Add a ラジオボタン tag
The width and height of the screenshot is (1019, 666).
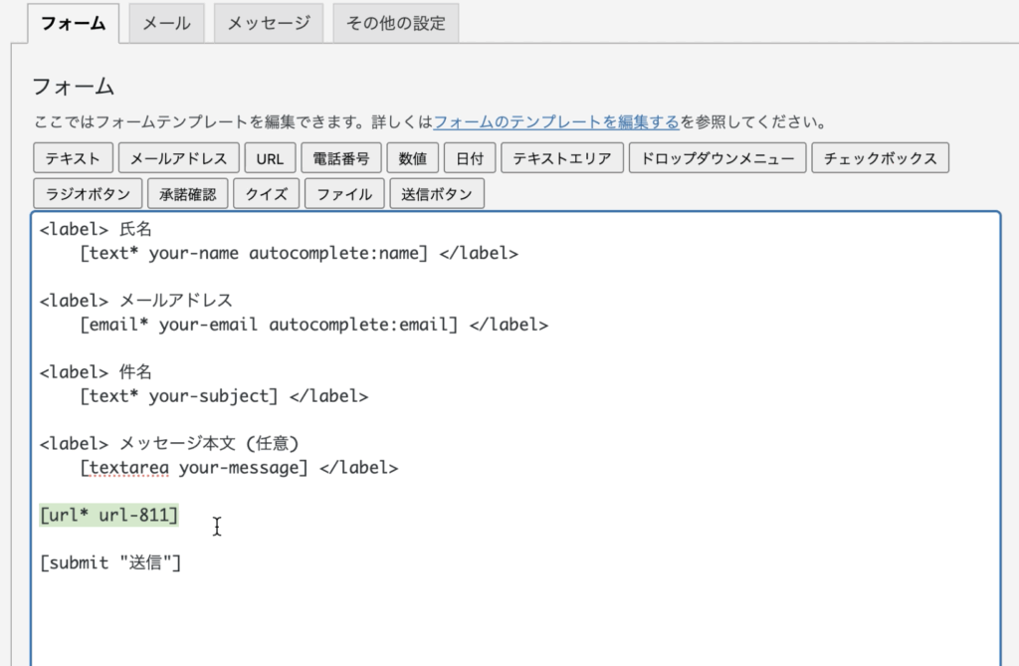pos(87,194)
